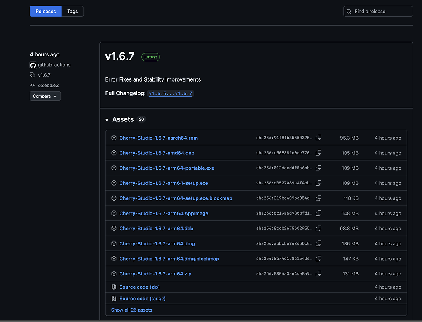Copy sha256 for arm64.deb asset
422x322 pixels.
[319, 228]
